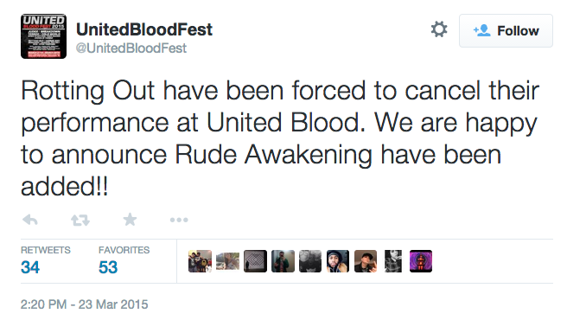Screen dimensions: 567x320
Task: Open the 2:20 PM - 23 Mar 2015 timestamp
Action: tap(84, 304)
